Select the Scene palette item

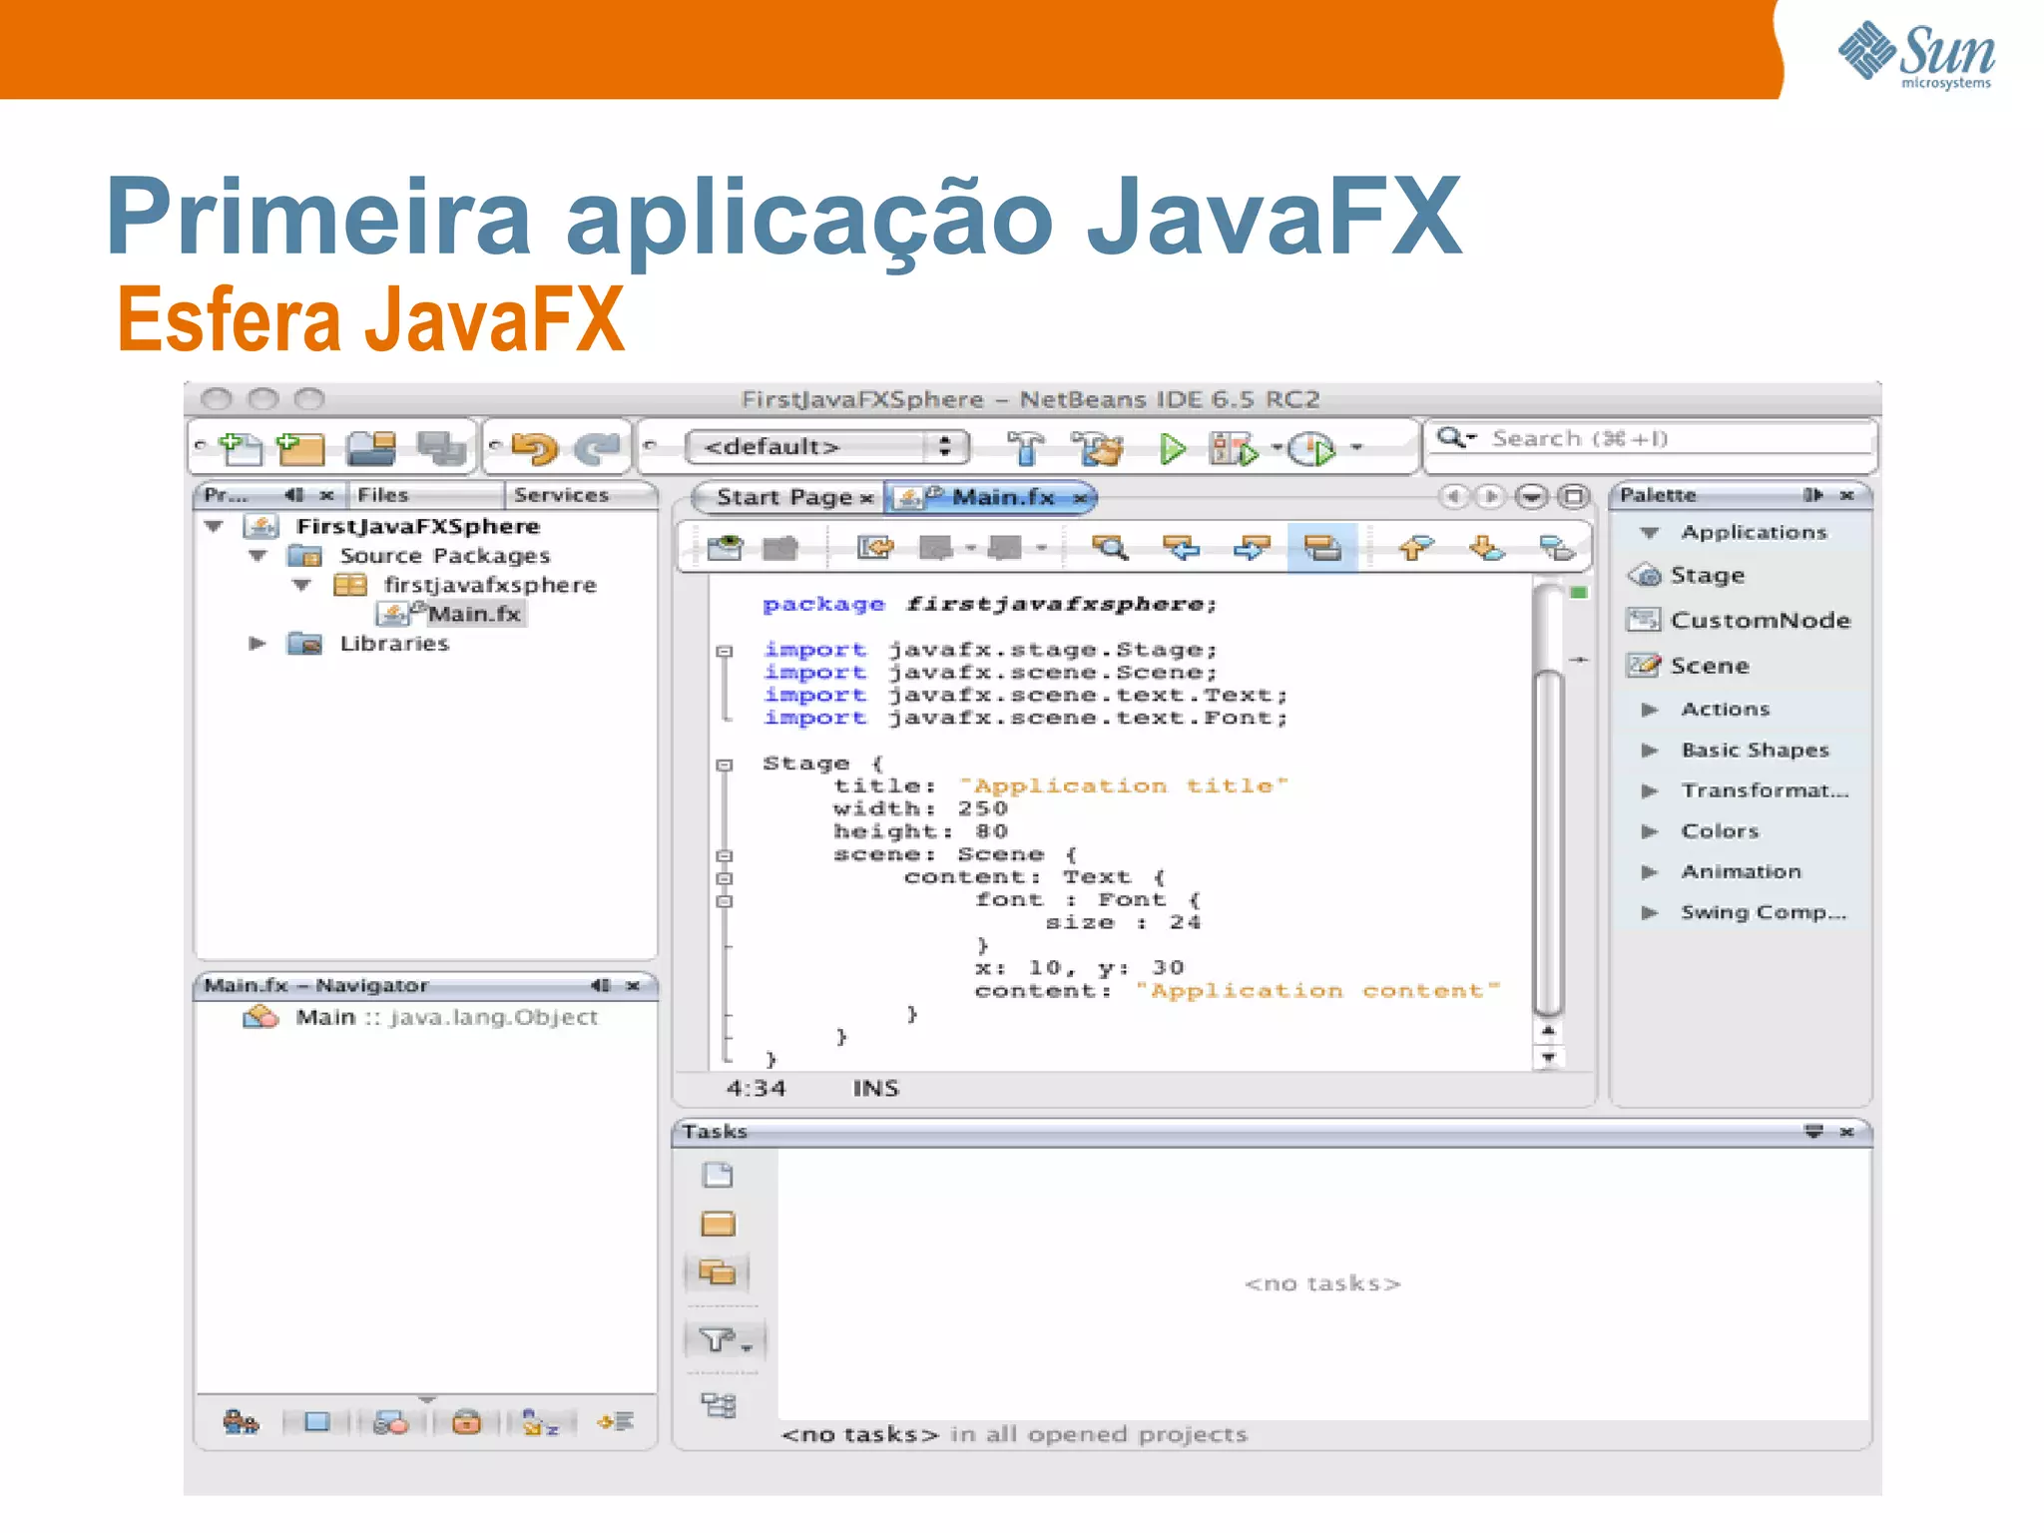1689,666
